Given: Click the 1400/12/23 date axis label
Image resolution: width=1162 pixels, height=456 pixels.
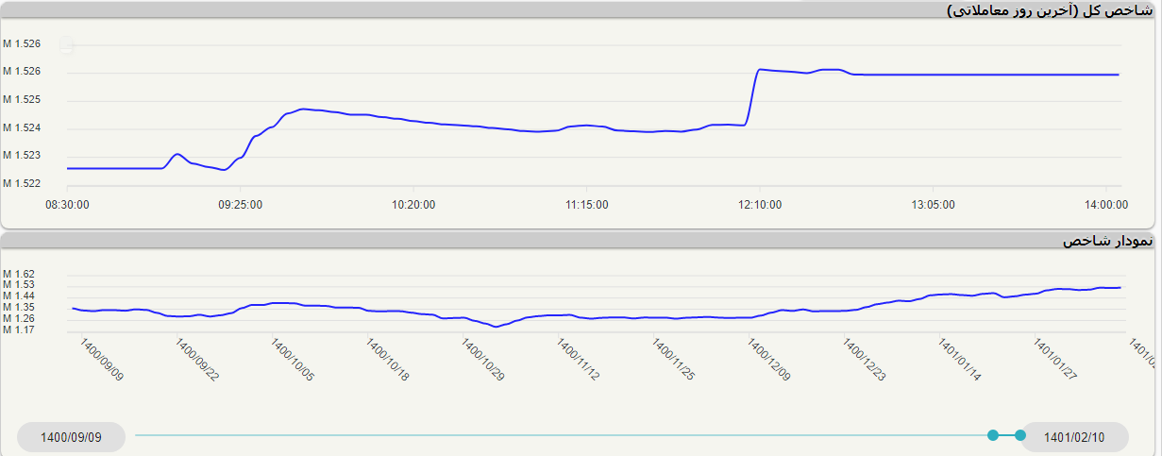Looking at the screenshot, I should pyautogui.click(x=865, y=361).
